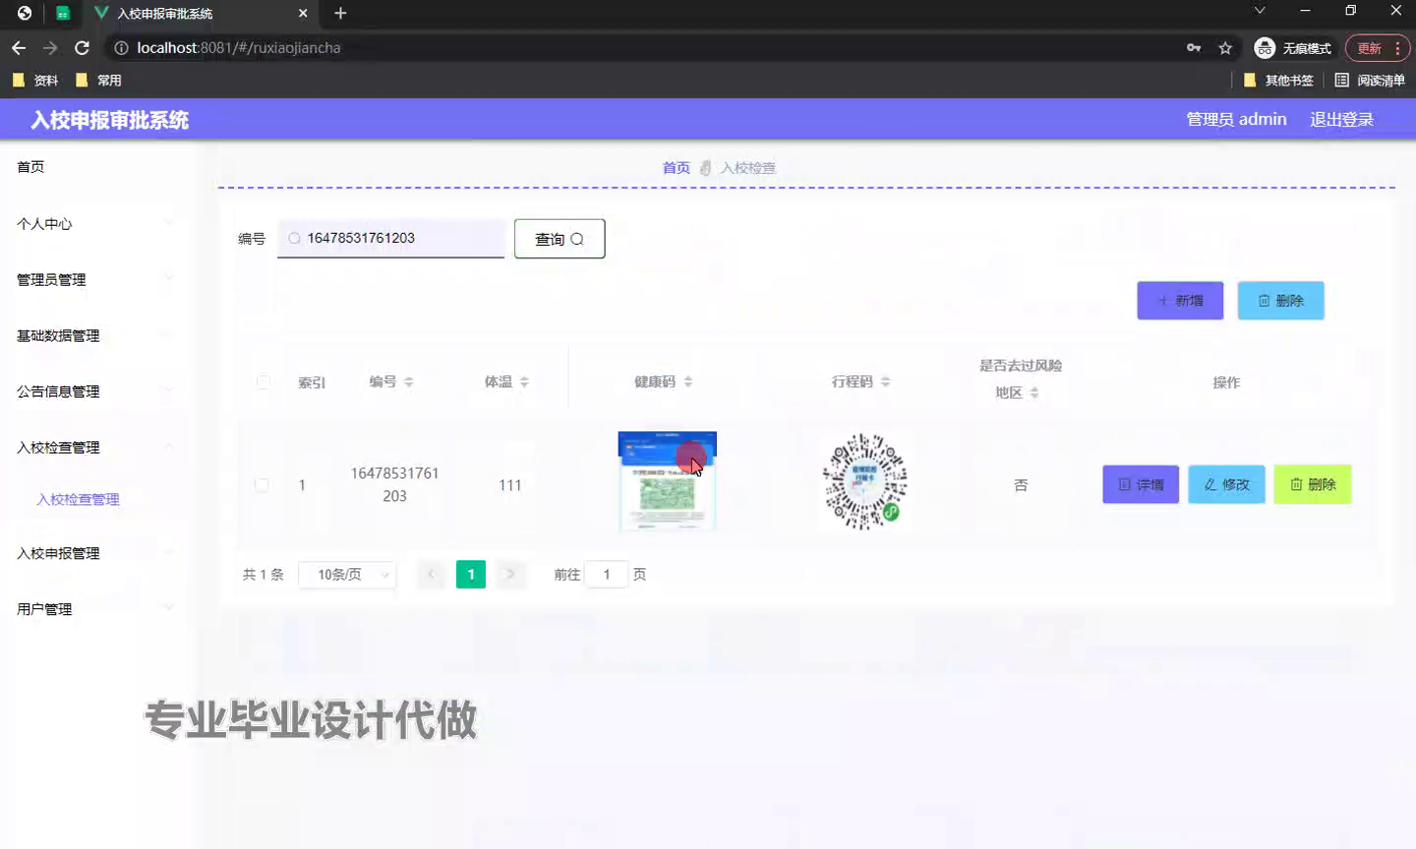This screenshot has height=849, width=1416.
Task: Sort by 是否去过风险地区 column
Action: (1034, 393)
